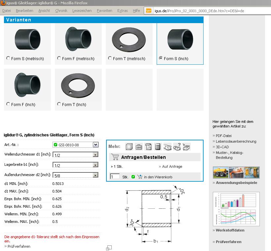The image size is (271, 251).
Task: Open the Chronik menu
Action: pyautogui.click(x=61, y=11)
